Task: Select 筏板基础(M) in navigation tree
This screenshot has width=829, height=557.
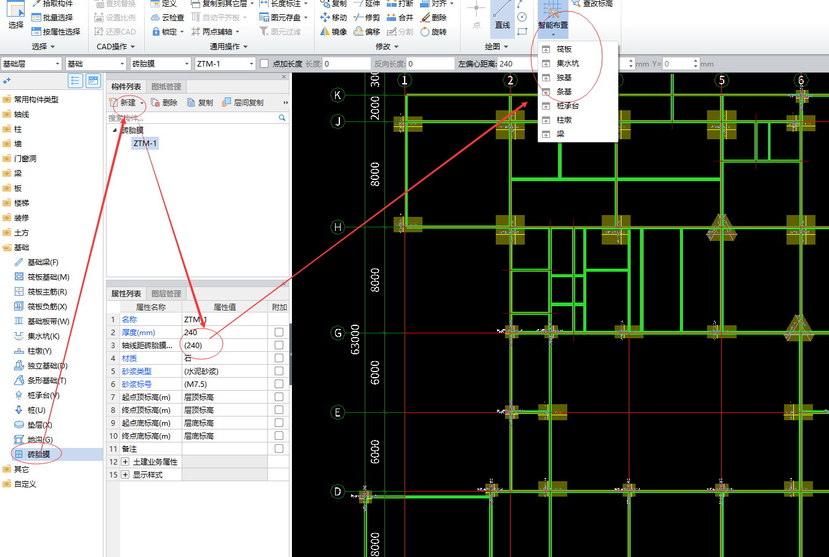Action: 48,277
